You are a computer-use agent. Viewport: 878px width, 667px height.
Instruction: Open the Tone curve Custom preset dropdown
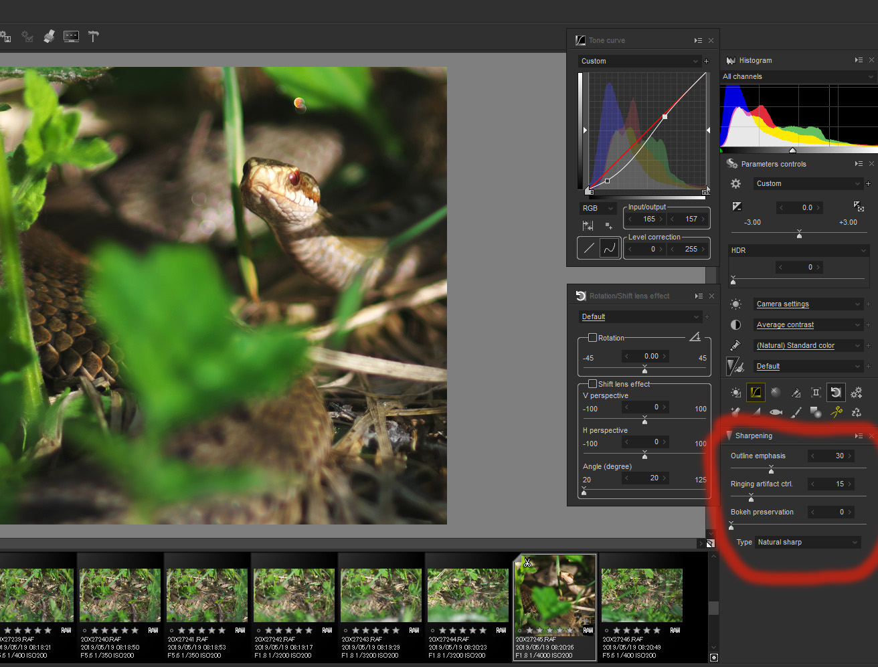(x=639, y=61)
